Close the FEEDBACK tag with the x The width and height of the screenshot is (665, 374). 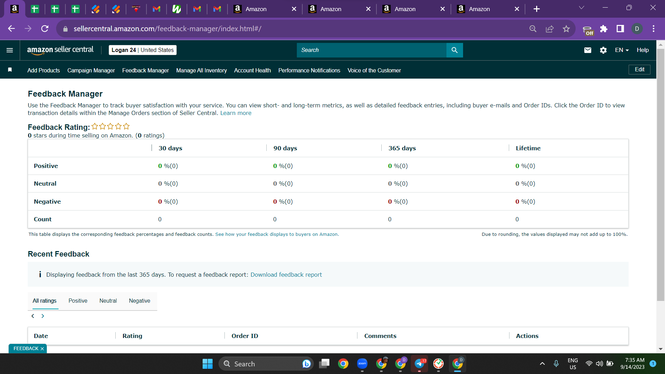click(42, 349)
